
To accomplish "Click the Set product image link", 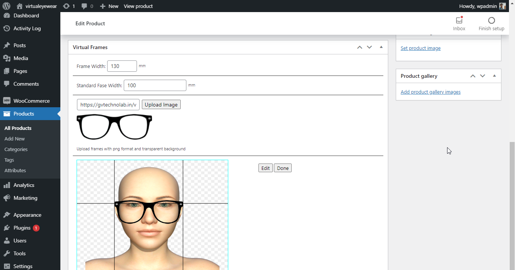I will tap(420, 48).
